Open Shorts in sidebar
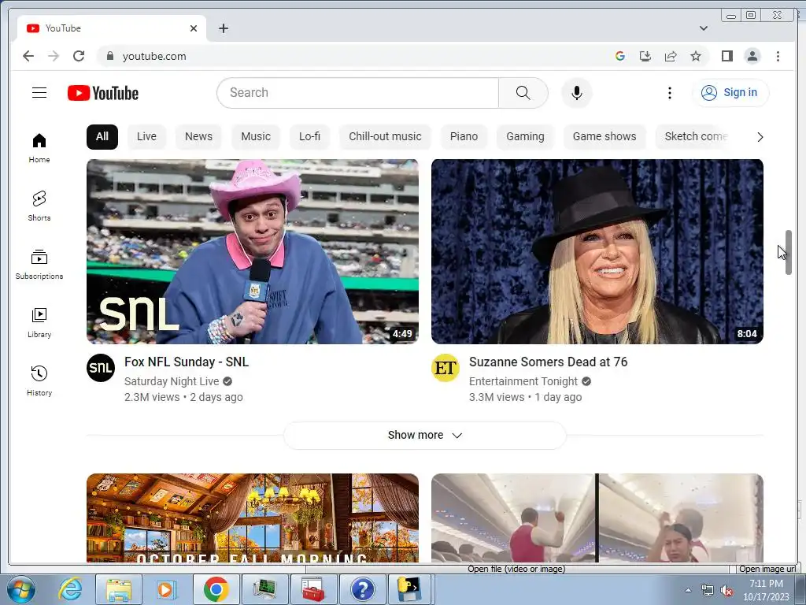 (39, 206)
